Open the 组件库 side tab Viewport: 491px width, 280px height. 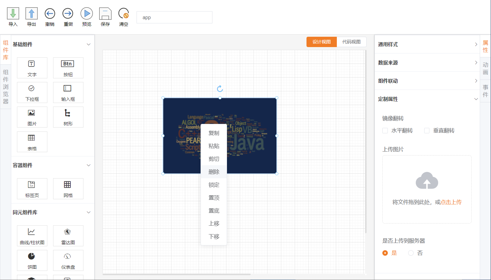pos(6,50)
